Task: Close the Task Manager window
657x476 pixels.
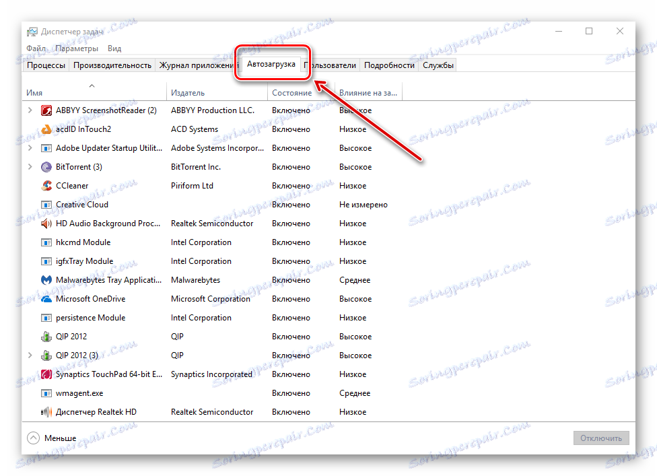Action: [x=620, y=31]
